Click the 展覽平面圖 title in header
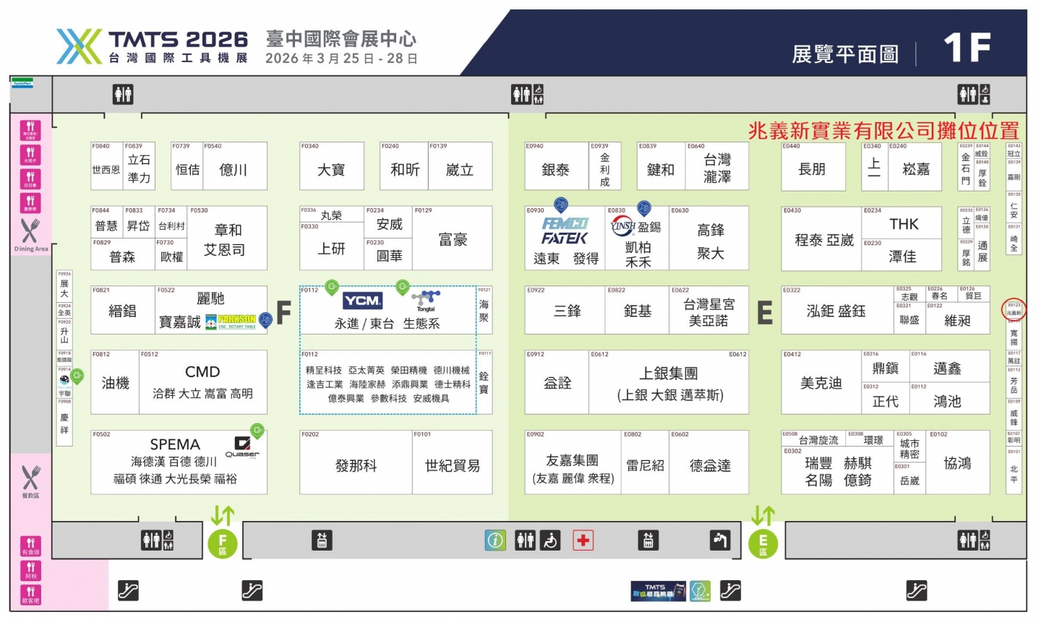 point(845,54)
